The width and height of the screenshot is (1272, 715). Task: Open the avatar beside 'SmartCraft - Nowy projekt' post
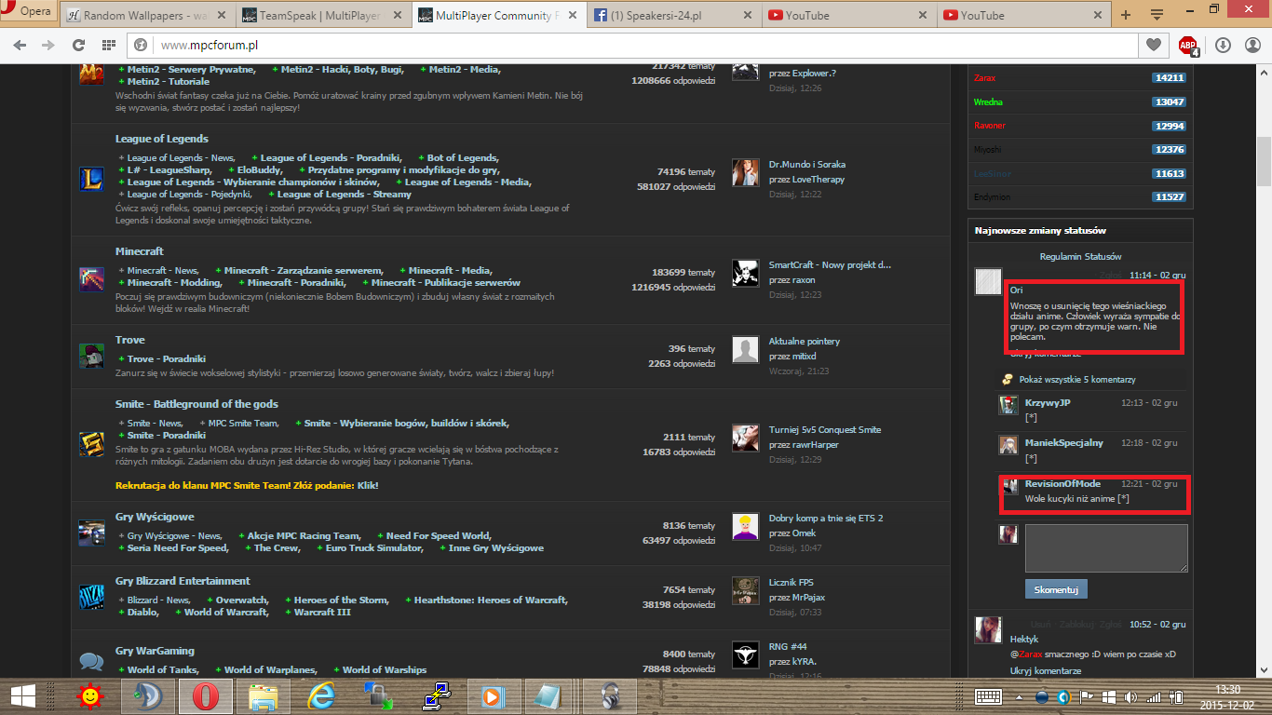pyautogui.click(x=746, y=273)
